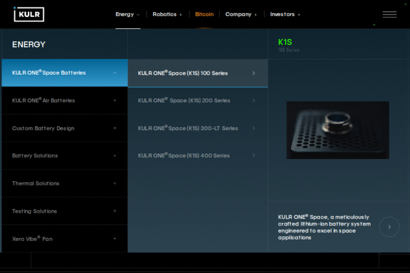This screenshot has height=273, width=410.
Task: Click the circular arrow button beside description
Action: 389,227
